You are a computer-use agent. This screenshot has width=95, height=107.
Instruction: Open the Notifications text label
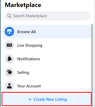pos(29,59)
